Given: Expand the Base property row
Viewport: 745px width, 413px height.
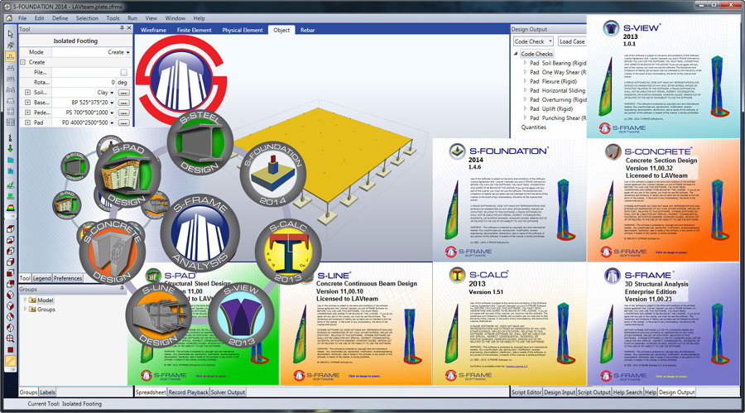Looking at the screenshot, I should pyautogui.click(x=27, y=103).
